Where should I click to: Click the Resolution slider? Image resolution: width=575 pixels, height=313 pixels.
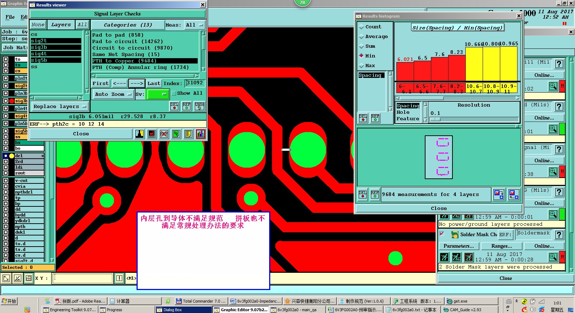tap(474, 119)
